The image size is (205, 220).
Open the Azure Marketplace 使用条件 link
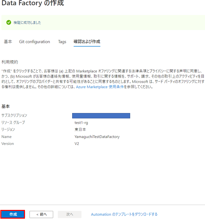[100, 87]
